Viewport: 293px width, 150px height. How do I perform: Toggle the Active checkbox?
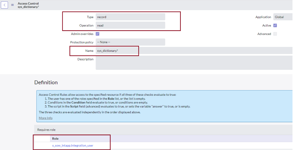275,25
